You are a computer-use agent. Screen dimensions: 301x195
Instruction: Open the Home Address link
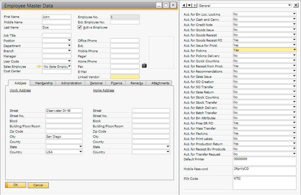(x=103, y=90)
